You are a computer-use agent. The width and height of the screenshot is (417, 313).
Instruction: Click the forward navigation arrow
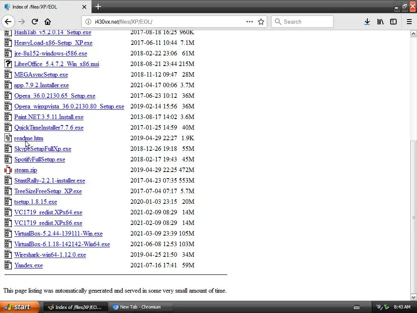(x=22, y=22)
